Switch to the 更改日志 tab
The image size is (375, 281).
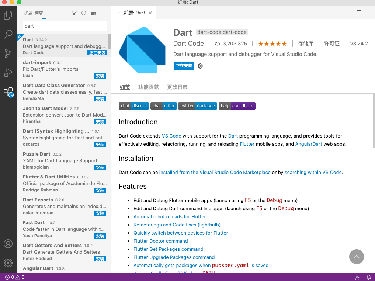[177, 87]
